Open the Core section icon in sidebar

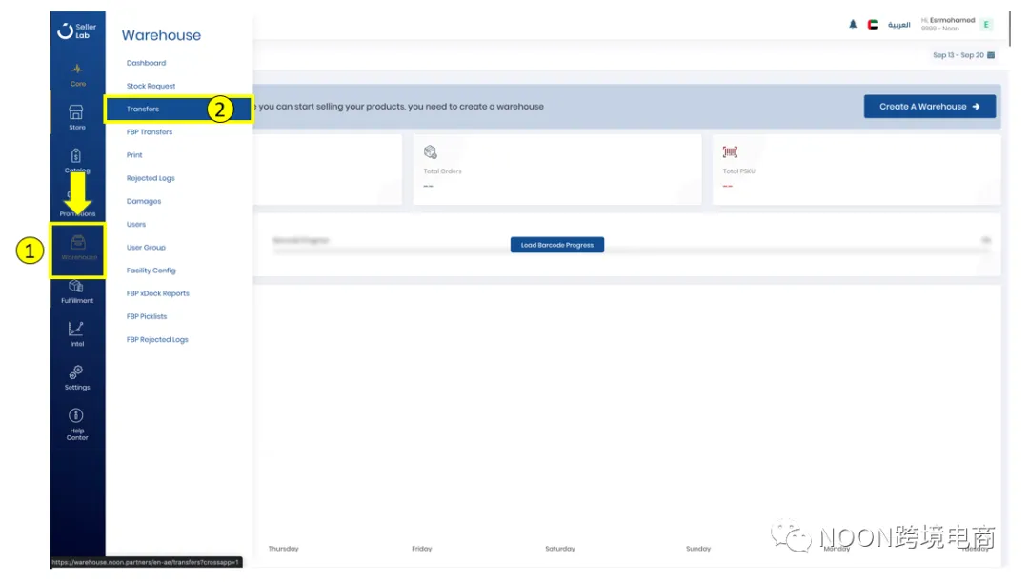77,70
